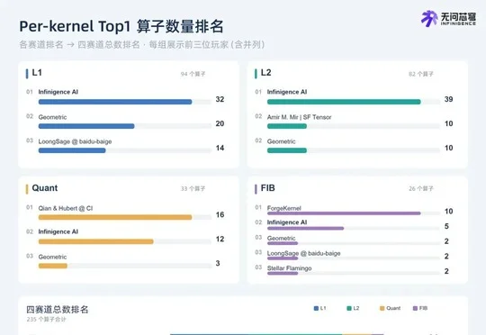This screenshot has width=486, height=335.
Task: Click ForgeKernel bar in FIB card
Action: pyautogui.click(x=344, y=213)
